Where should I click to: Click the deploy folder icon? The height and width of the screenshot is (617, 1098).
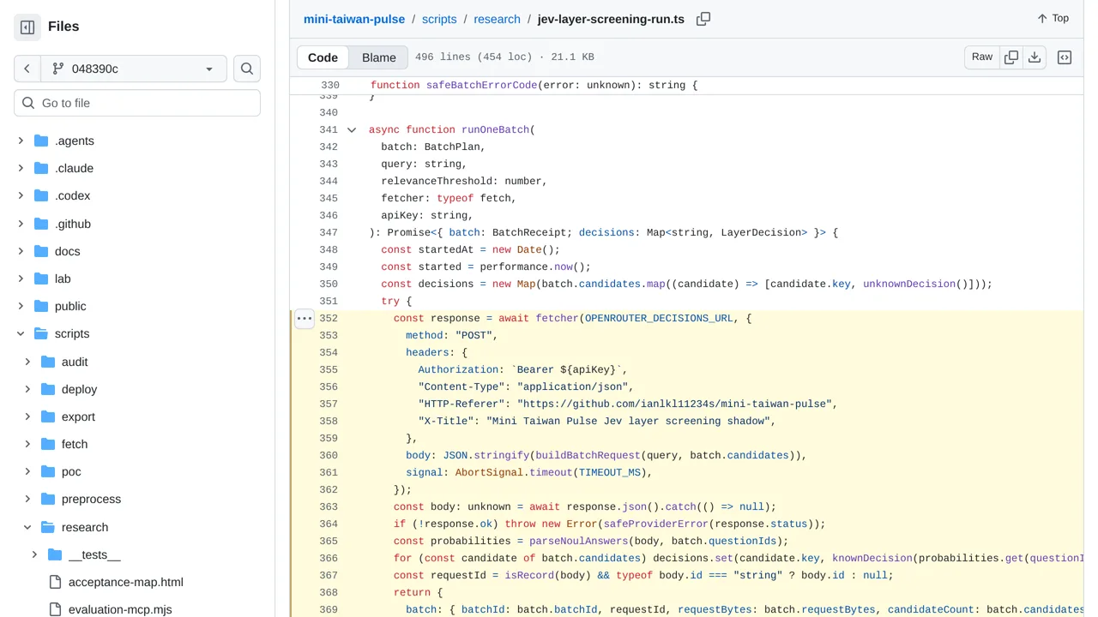47,389
